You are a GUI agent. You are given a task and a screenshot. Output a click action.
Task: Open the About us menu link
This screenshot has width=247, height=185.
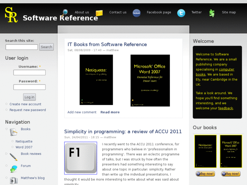pyautogui.click(x=82, y=12)
